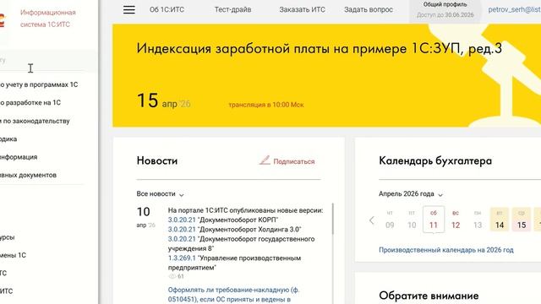Select calendar day пт 10
The height and width of the screenshot is (304, 541).
point(412,220)
